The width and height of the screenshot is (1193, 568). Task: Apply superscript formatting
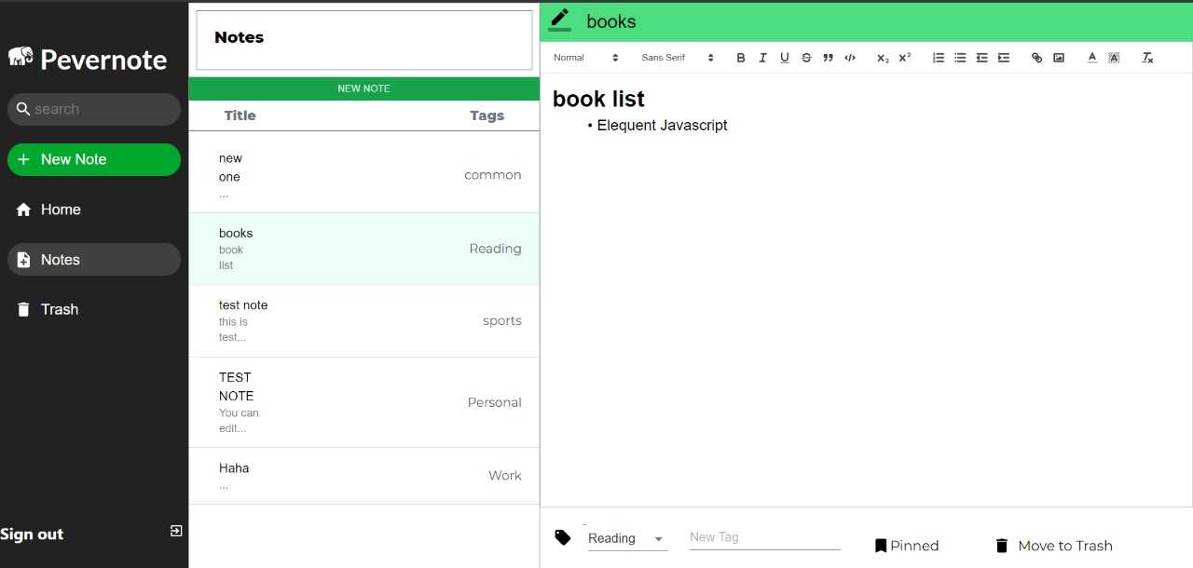pyautogui.click(x=905, y=58)
